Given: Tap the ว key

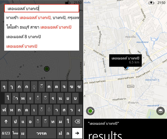Looking at the screenshot, I should (x=72, y=110).
